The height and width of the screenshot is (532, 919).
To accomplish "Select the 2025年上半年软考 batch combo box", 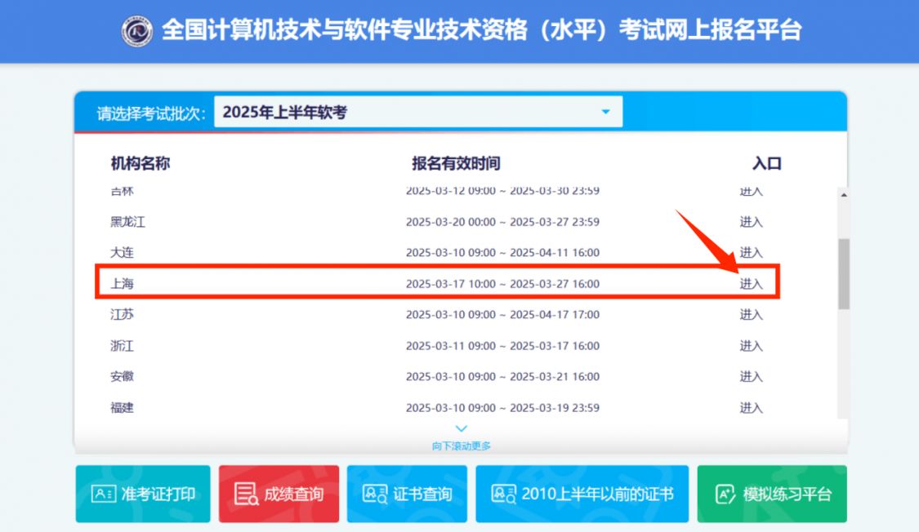I will point(418,112).
